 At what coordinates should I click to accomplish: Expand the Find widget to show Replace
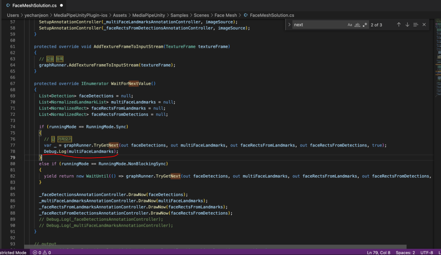pyautogui.click(x=289, y=24)
